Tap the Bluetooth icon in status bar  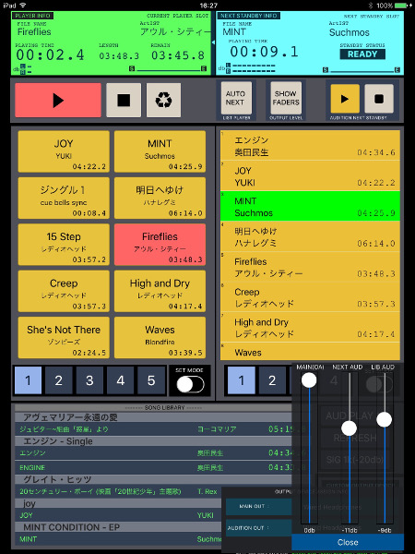click(371, 6)
